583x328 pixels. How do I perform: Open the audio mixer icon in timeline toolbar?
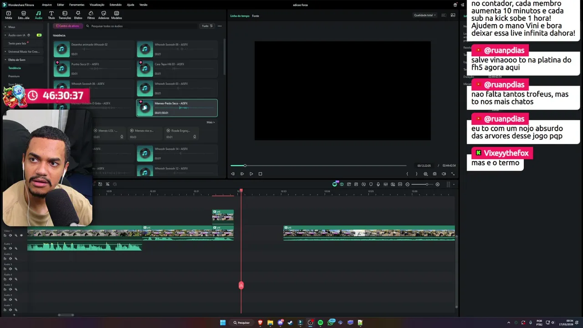(x=385, y=184)
